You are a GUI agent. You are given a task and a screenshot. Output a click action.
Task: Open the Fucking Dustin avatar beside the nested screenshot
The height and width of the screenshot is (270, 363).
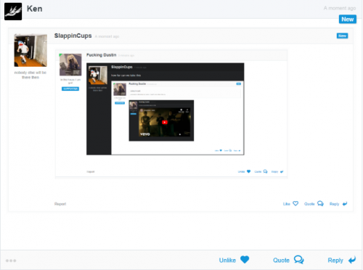70,65
